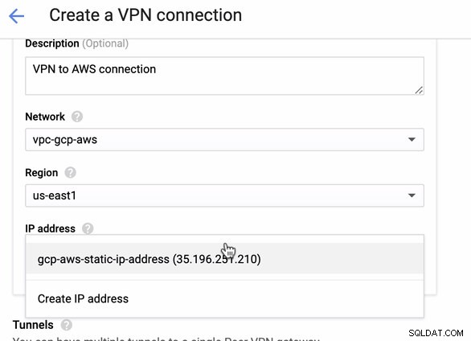The width and height of the screenshot is (471, 341).
Task: Click the IP address field label
Action: click(50, 228)
